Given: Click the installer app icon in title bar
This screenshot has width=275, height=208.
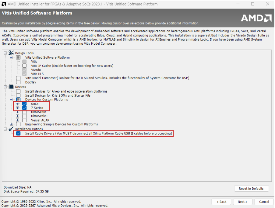Looking at the screenshot, I should coord(4,4).
